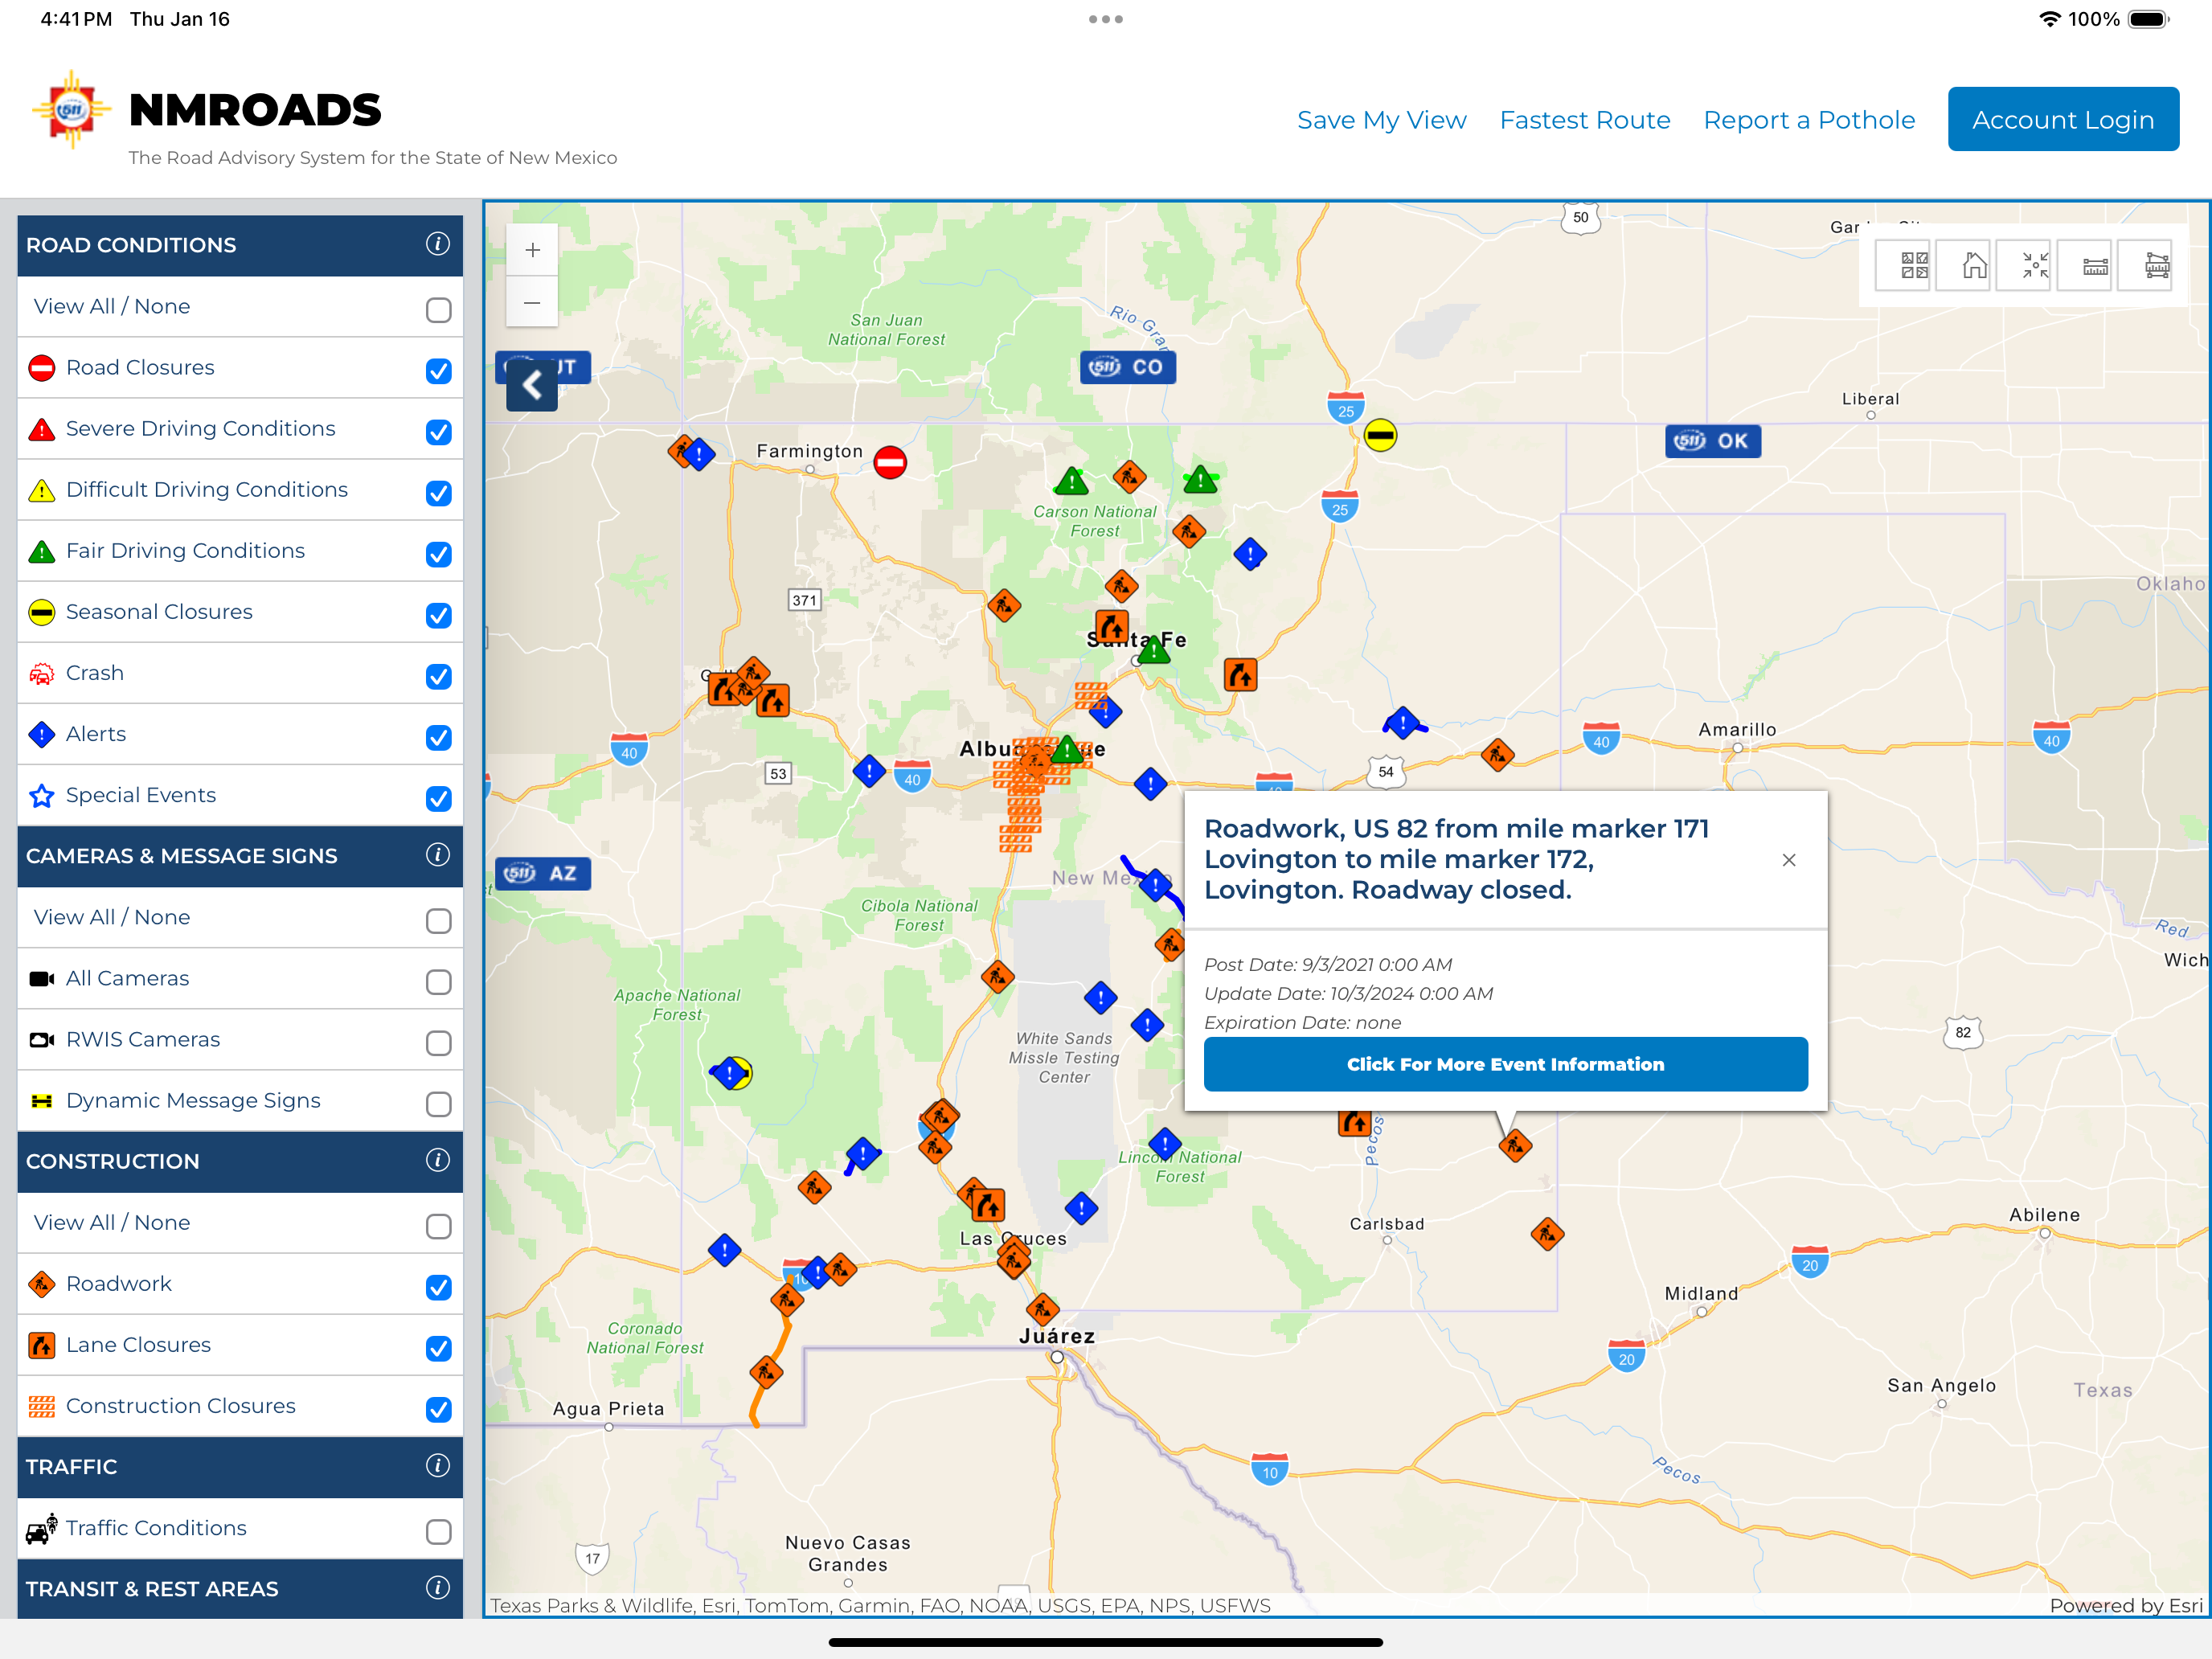Viewport: 2212px width, 1659px height.
Task: Enable the RWIS Cameras layer
Action: tap(438, 1043)
